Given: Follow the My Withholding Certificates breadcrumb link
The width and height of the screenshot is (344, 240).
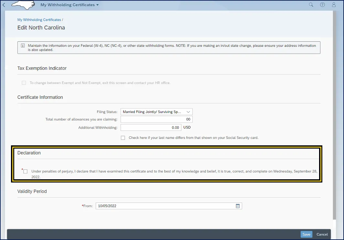Looking at the screenshot, I should [x=39, y=20].
